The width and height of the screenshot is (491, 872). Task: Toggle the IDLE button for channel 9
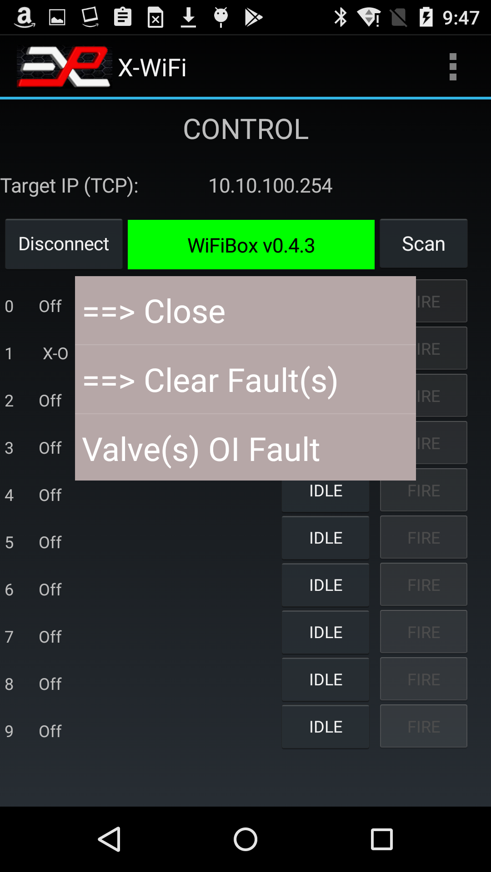326,727
